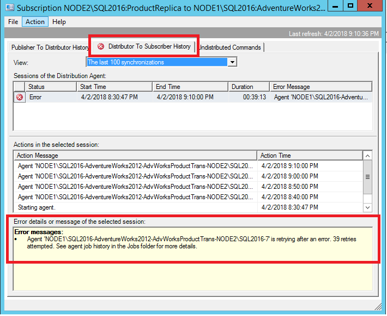
Task: Click the error icon on Distributor tab
Action: pos(101,46)
